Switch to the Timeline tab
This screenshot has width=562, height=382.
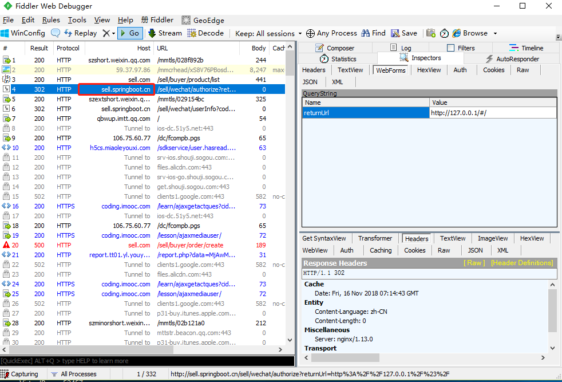tap(526, 48)
